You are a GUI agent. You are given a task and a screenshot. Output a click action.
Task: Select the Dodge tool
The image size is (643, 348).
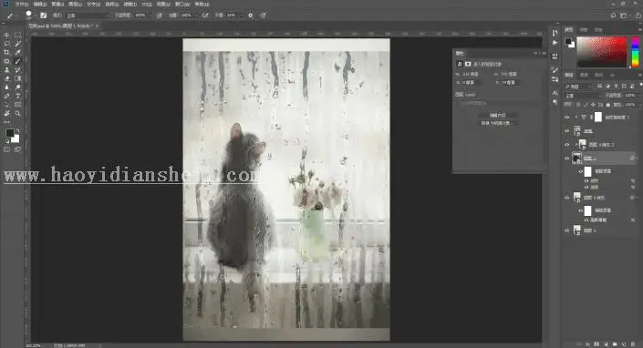pos(18,87)
